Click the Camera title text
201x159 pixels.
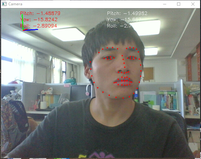pos(15,4)
